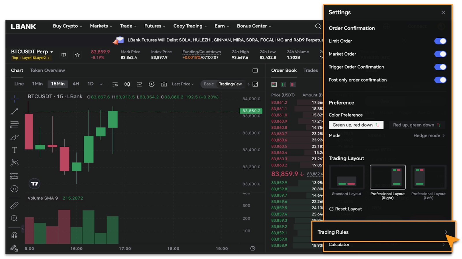Viewport: 462px width, 259px height.
Task: Select the long/short position forecasting tool
Action: tap(14, 176)
